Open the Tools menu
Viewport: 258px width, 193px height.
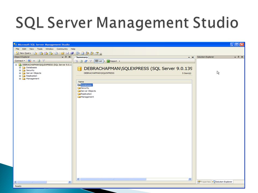[40, 49]
